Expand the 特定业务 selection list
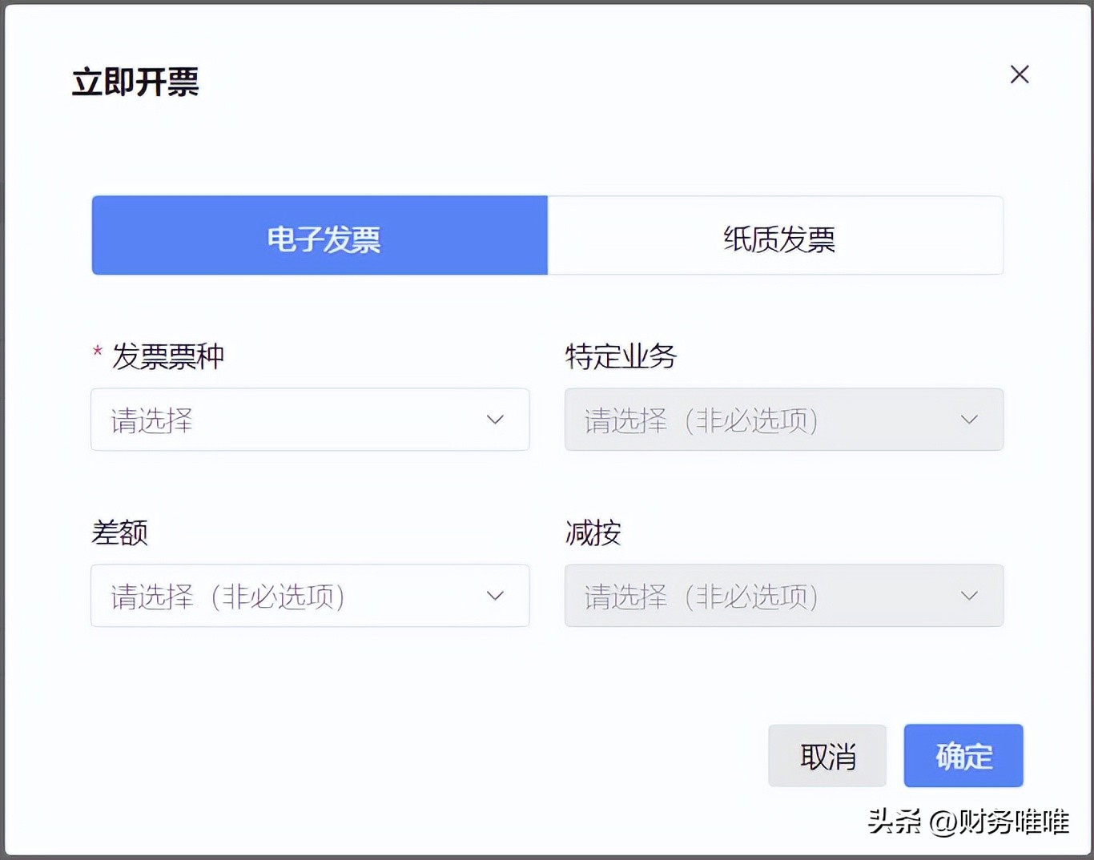 pyautogui.click(x=784, y=420)
